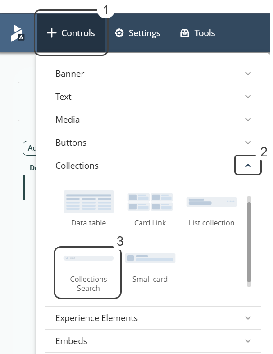273x354 pixels.
Task: Choose the Collections Search control
Action: click(x=88, y=272)
